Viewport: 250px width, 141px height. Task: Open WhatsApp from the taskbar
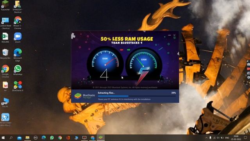[x=52, y=137]
